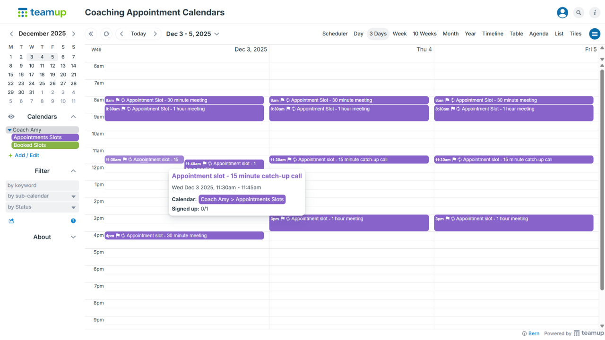Select the Scheduler view

click(335, 34)
